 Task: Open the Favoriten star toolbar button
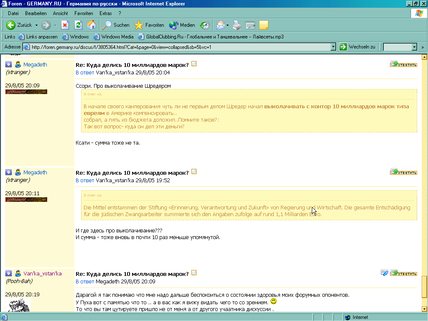(x=149, y=25)
